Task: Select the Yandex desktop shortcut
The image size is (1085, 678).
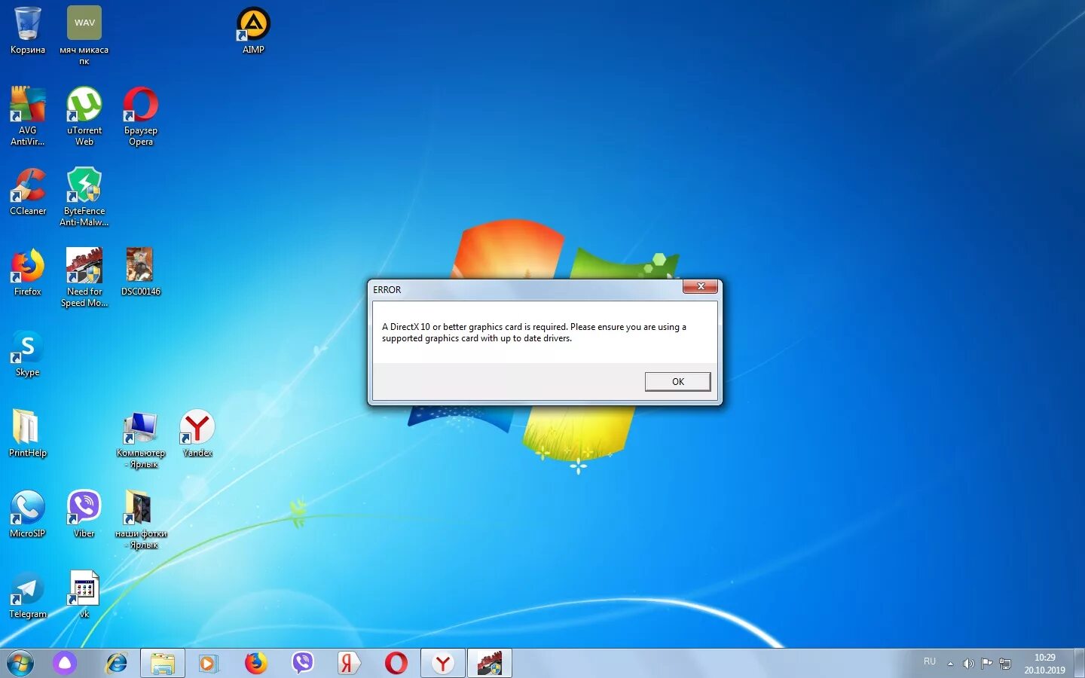Action: pos(197,433)
